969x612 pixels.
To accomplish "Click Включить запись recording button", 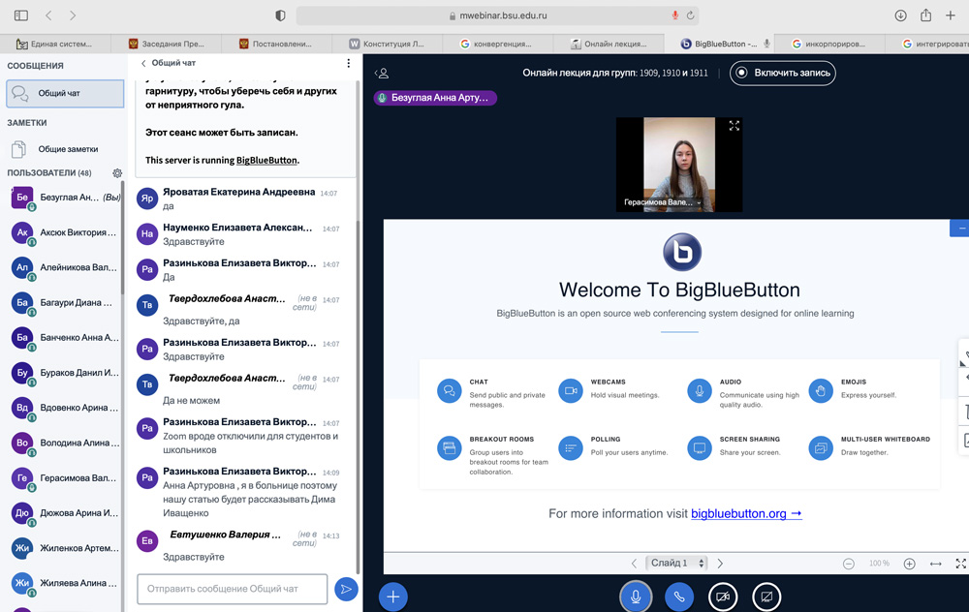I will point(783,73).
